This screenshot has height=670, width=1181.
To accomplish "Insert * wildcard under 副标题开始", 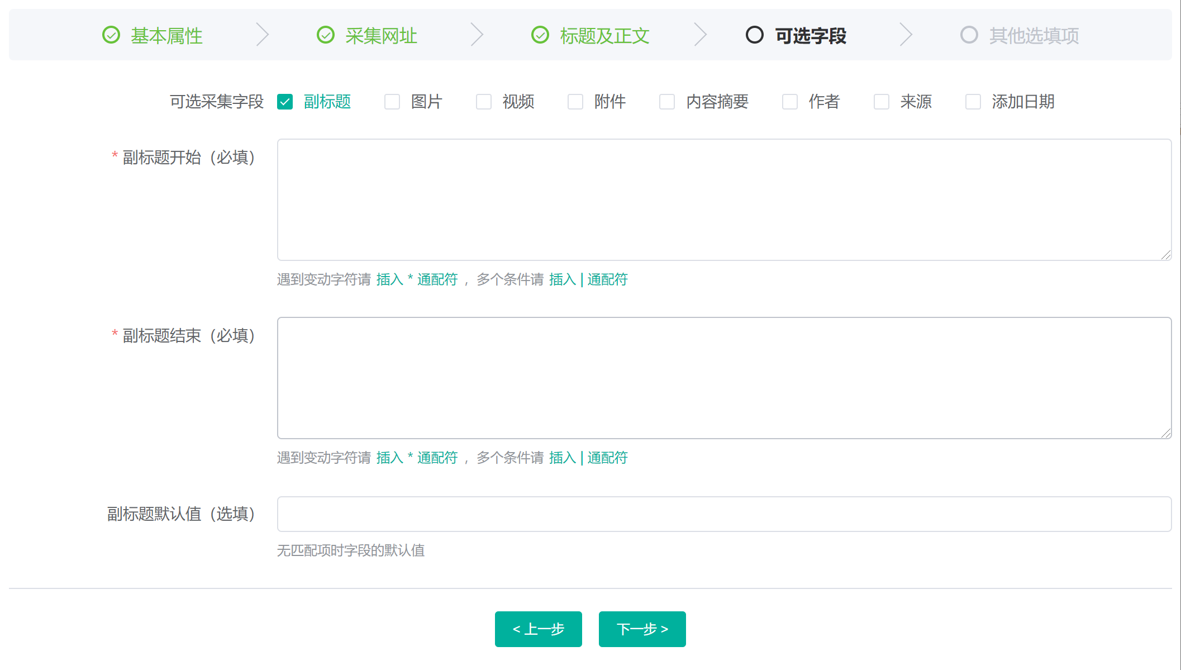I will click(x=417, y=279).
